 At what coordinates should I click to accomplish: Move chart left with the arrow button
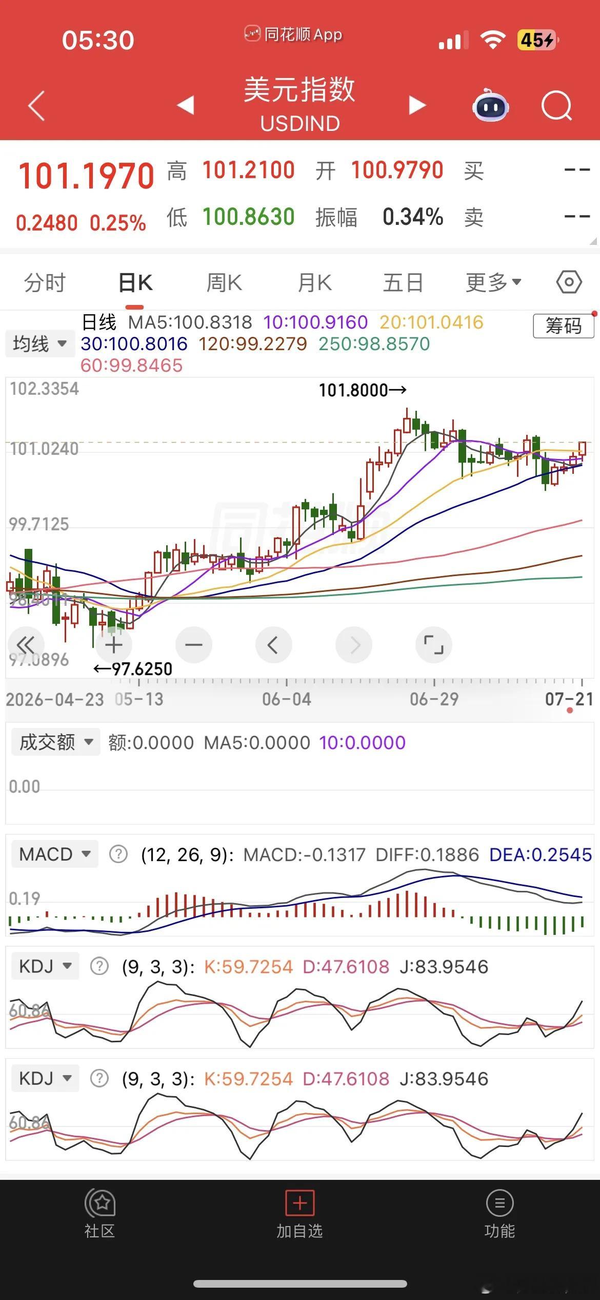[x=273, y=645]
